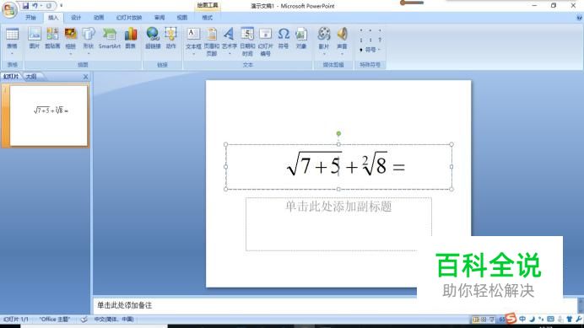Open the Undo history dropdown arrow

coord(41,6)
